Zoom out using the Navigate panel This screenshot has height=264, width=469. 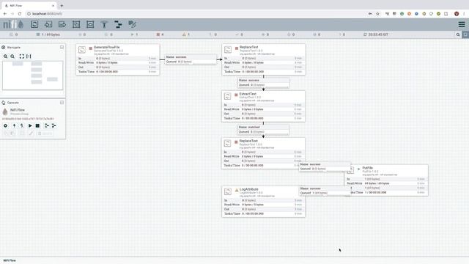point(12,56)
